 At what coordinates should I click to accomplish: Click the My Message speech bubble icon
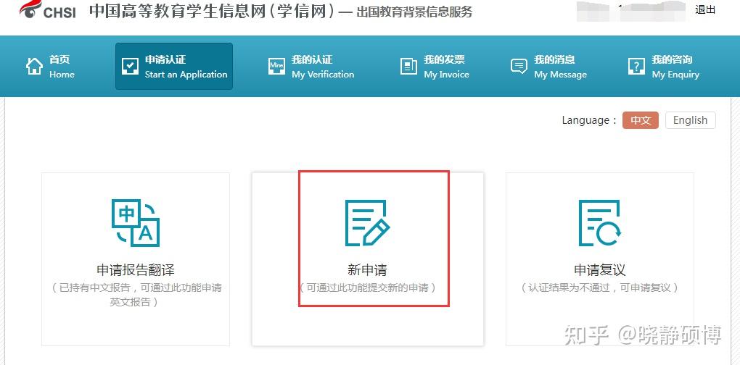point(519,67)
